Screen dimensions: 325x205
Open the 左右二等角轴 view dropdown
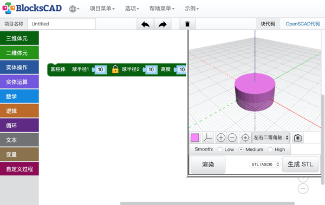[x=271, y=138]
